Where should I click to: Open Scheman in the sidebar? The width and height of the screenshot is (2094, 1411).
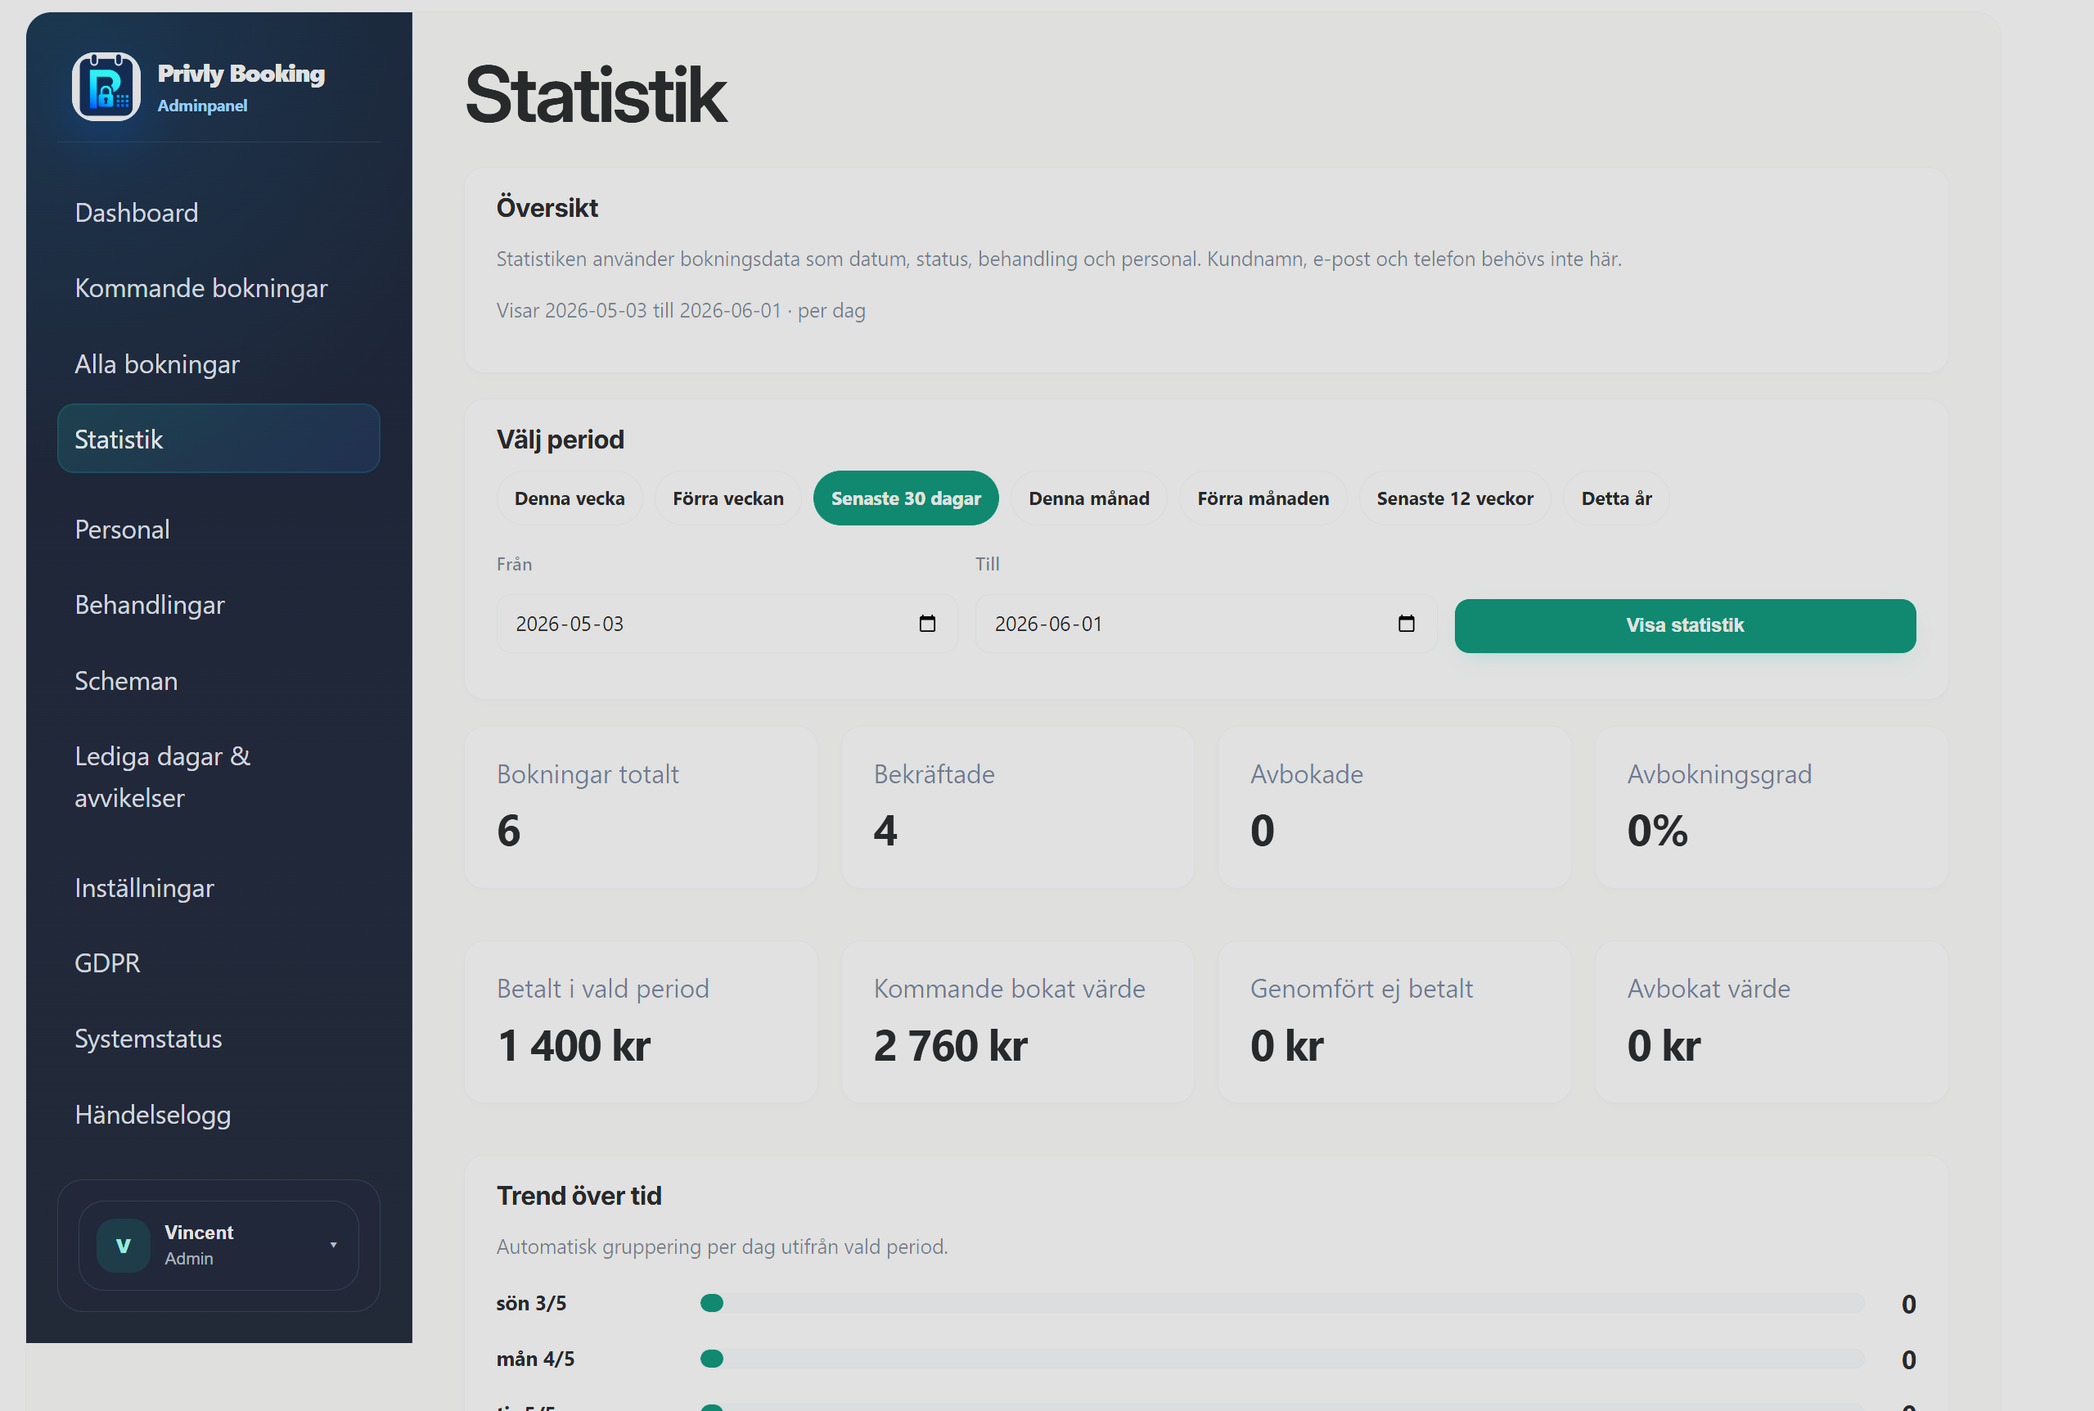click(218, 681)
